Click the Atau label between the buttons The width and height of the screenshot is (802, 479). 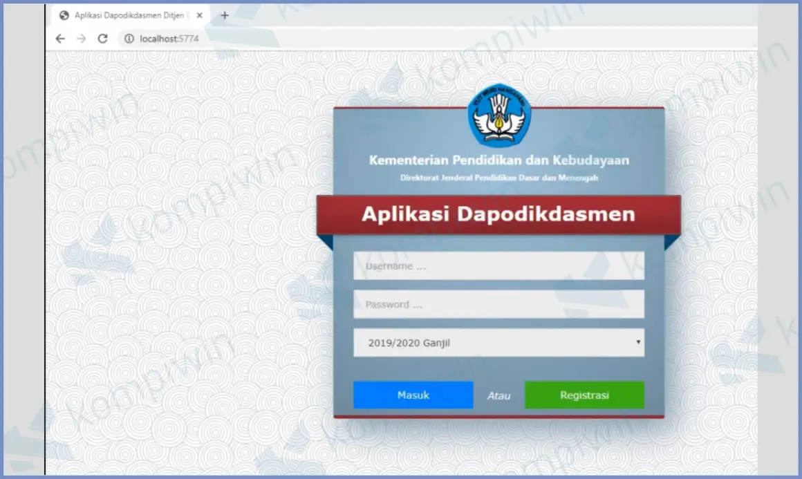[498, 395]
